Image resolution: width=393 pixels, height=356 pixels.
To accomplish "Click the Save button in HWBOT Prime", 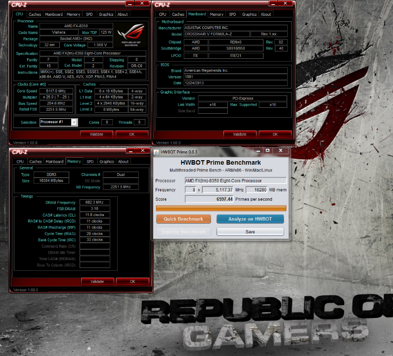I will [250, 232].
